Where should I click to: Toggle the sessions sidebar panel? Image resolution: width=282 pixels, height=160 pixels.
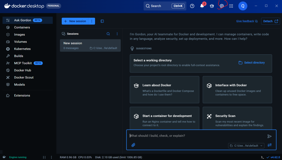(x=102, y=21)
